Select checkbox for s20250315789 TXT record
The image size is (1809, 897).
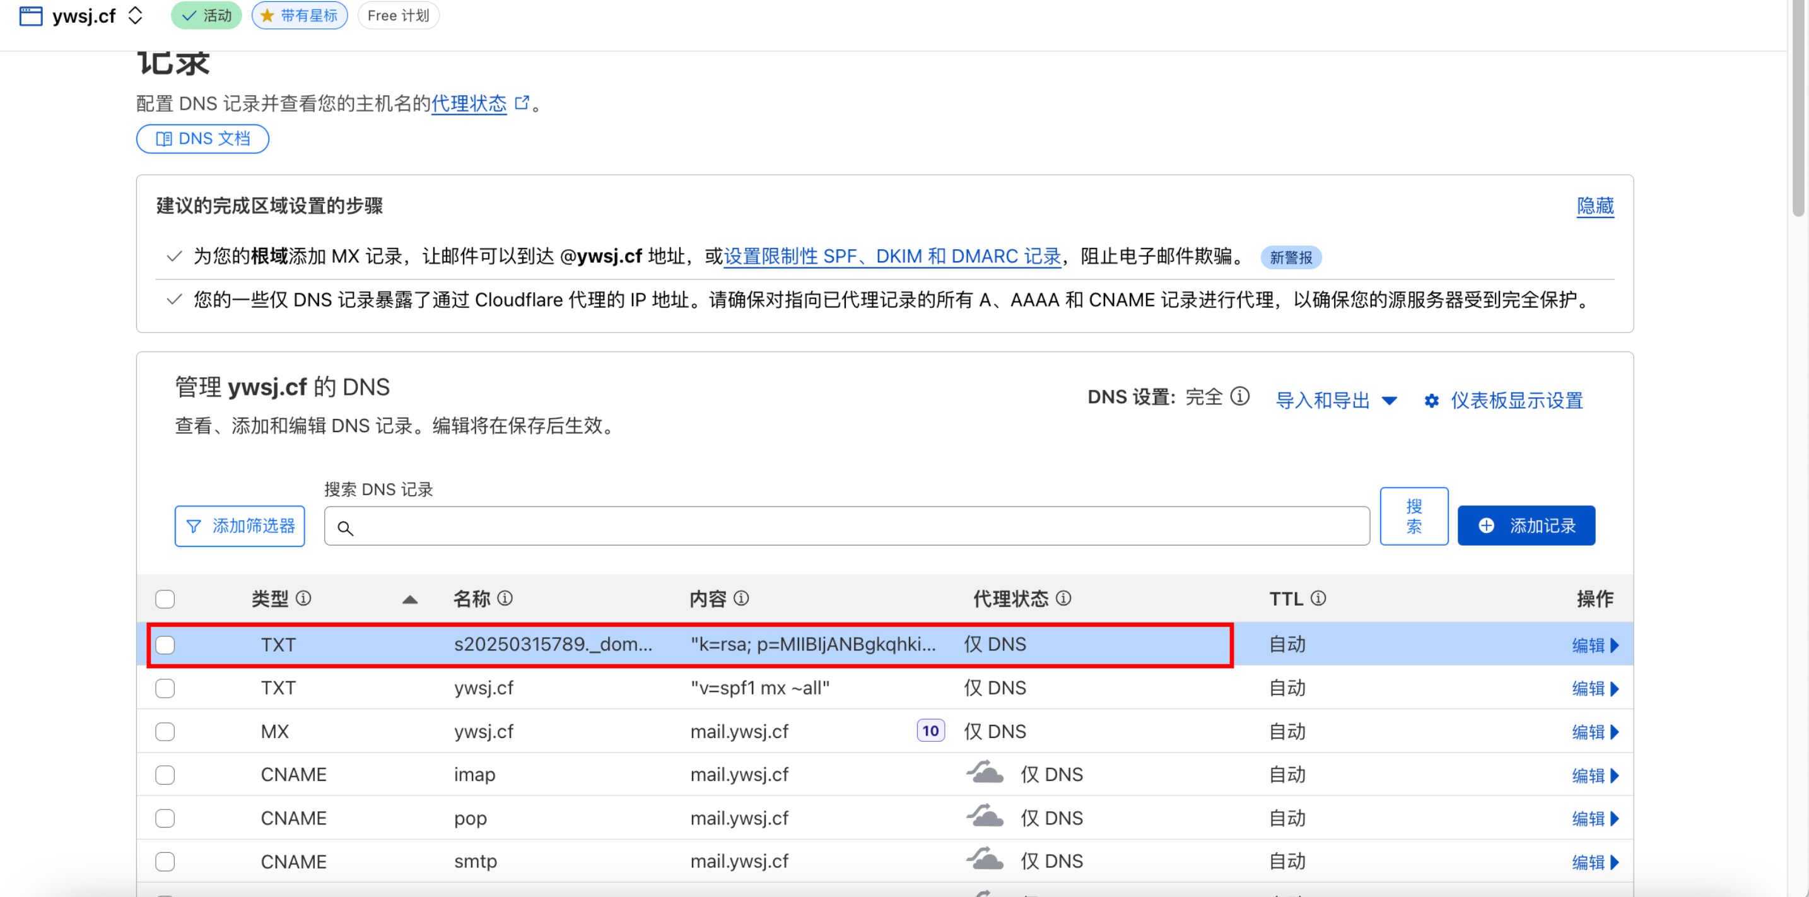pyautogui.click(x=165, y=645)
